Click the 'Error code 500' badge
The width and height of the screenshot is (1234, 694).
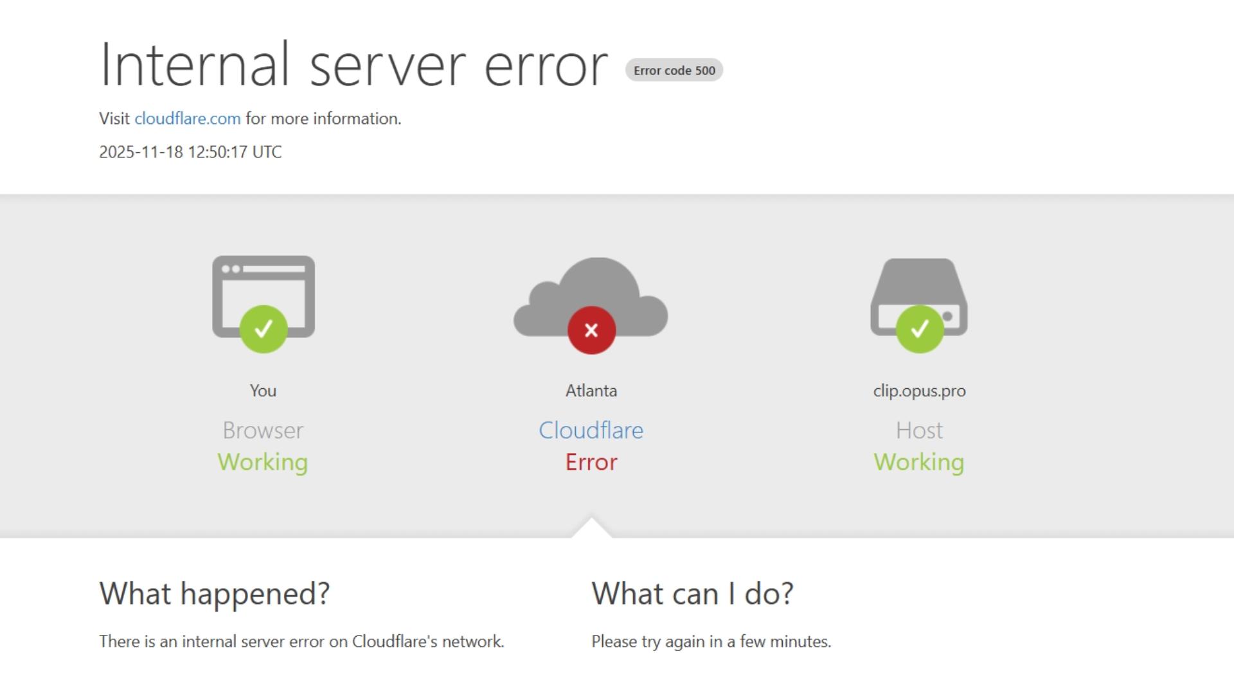pos(674,70)
